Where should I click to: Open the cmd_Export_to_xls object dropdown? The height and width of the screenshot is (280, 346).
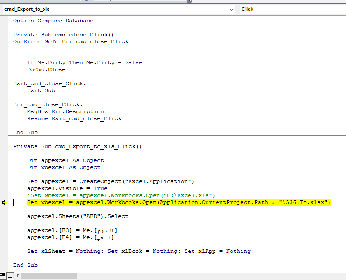point(119,10)
